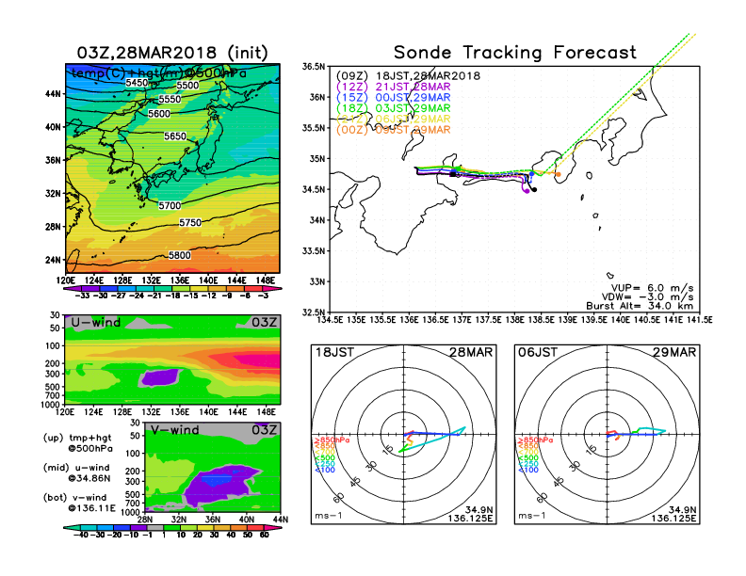The image size is (746, 576).
Task: Click the blue sonde landing dot
Action: pyautogui.click(x=532, y=174)
